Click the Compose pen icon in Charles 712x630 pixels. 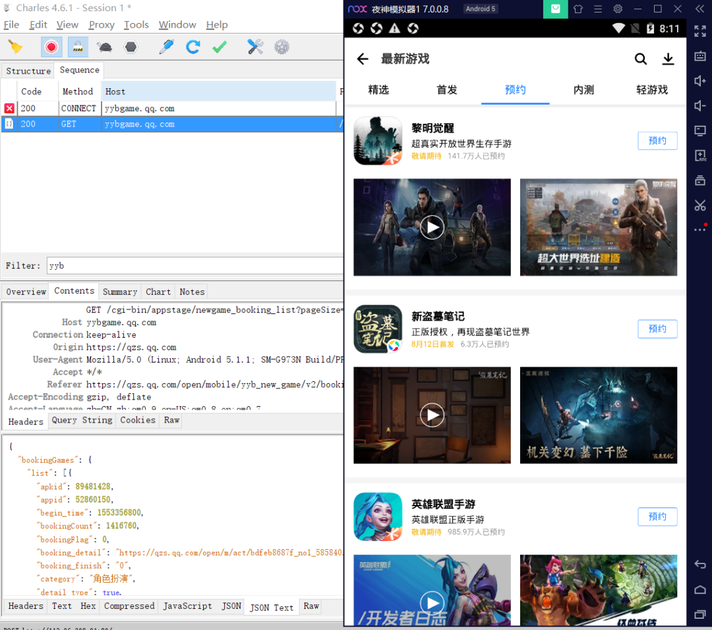coord(167,47)
